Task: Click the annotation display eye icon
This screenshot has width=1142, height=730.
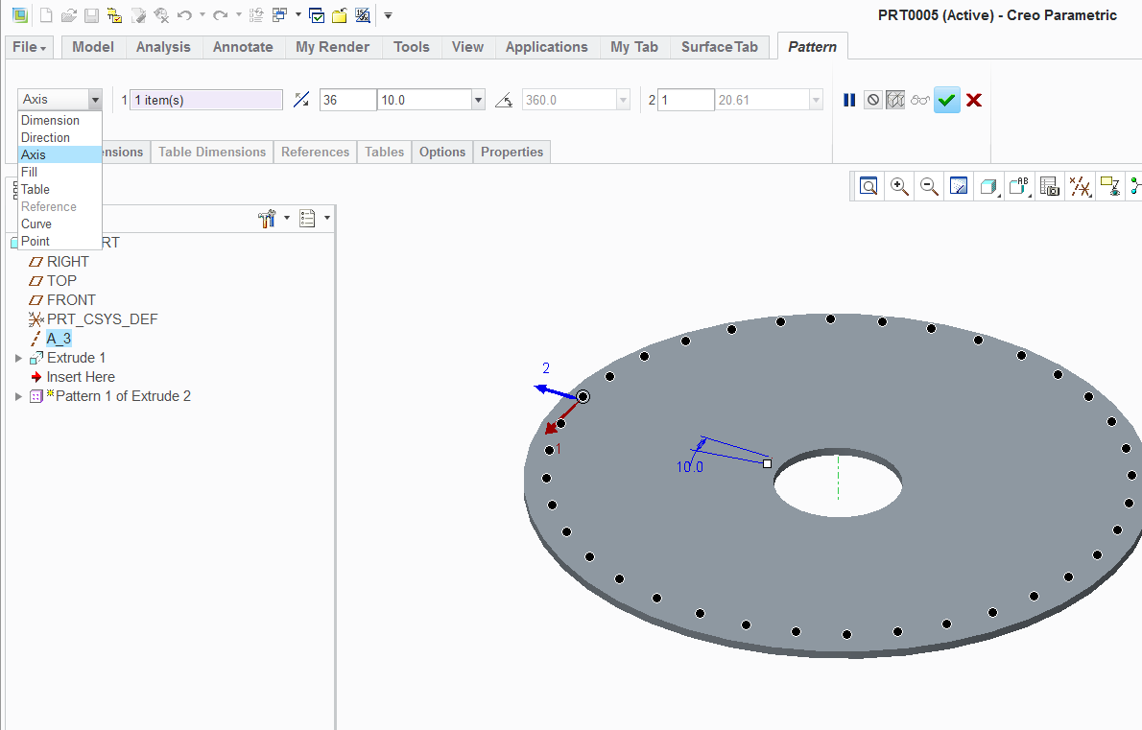Action: (x=1109, y=186)
